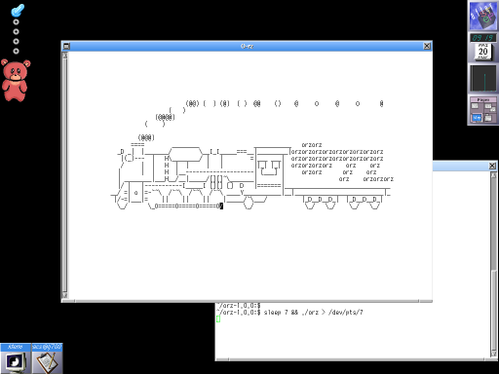The height and width of the screenshot is (374, 499).
Task: Click the red teddy bear desktop mascot
Action: click(x=16, y=80)
